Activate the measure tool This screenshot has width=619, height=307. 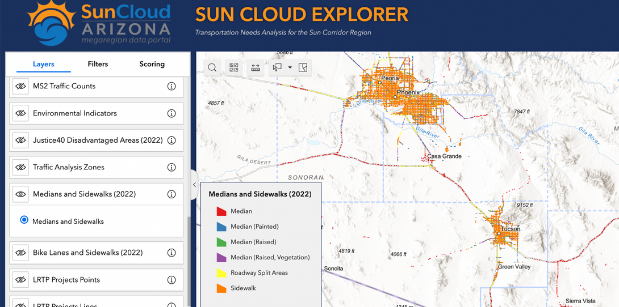coord(256,67)
